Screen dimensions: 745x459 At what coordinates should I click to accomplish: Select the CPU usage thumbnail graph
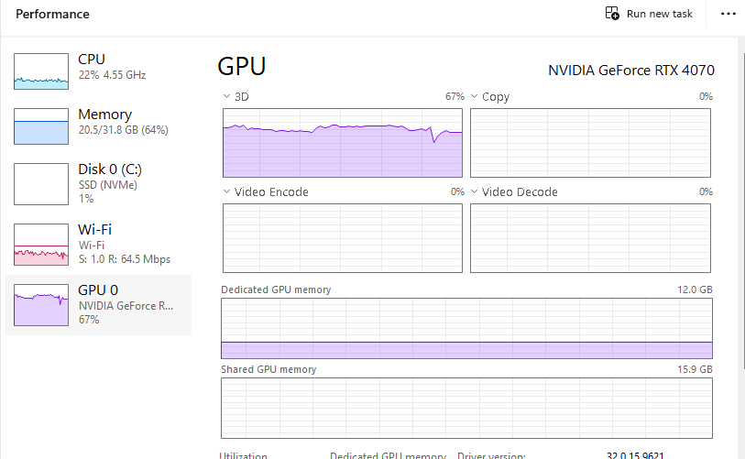click(41, 71)
